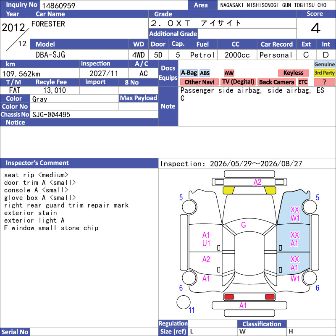Viewport: 336px width, 336px height.
Task: Click the ETC equipment badge
Action: (x=303, y=82)
